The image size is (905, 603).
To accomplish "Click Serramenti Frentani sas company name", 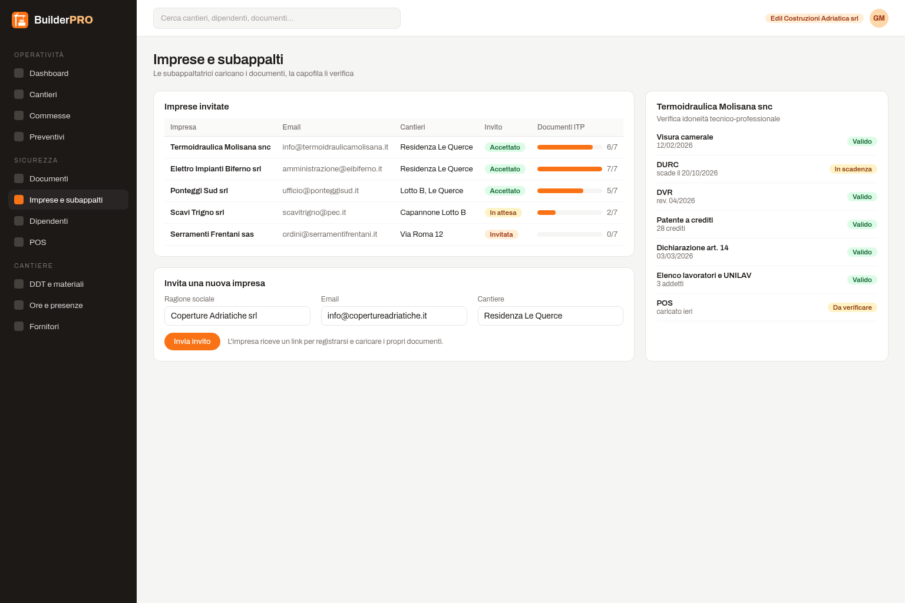I will tap(212, 234).
